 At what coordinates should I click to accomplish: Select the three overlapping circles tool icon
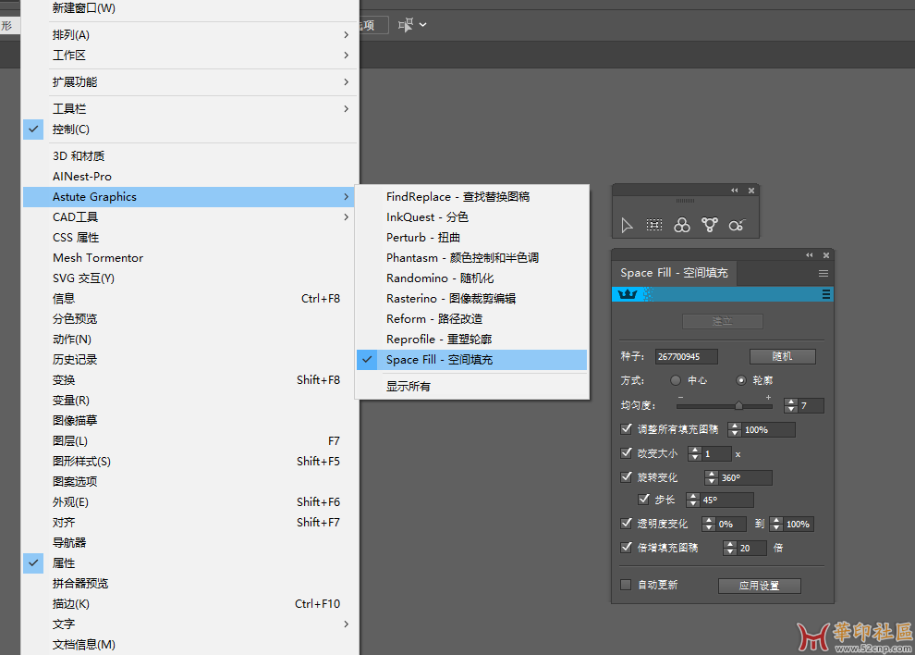(x=681, y=225)
